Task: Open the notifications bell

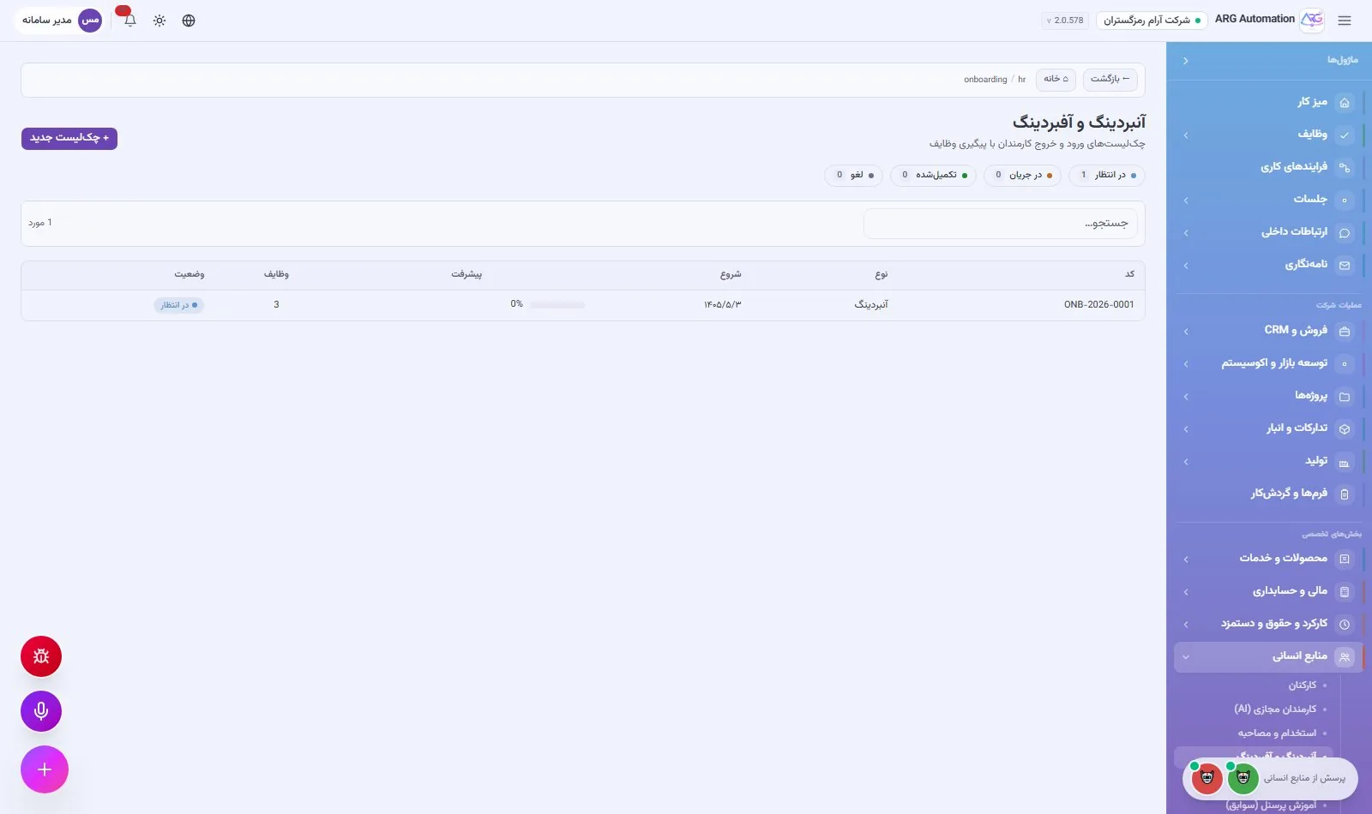Action: pyautogui.click(x=130, y=21)
